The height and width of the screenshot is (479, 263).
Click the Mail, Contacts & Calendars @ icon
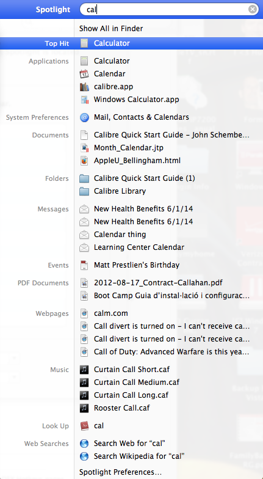click(x=84, y=117)
